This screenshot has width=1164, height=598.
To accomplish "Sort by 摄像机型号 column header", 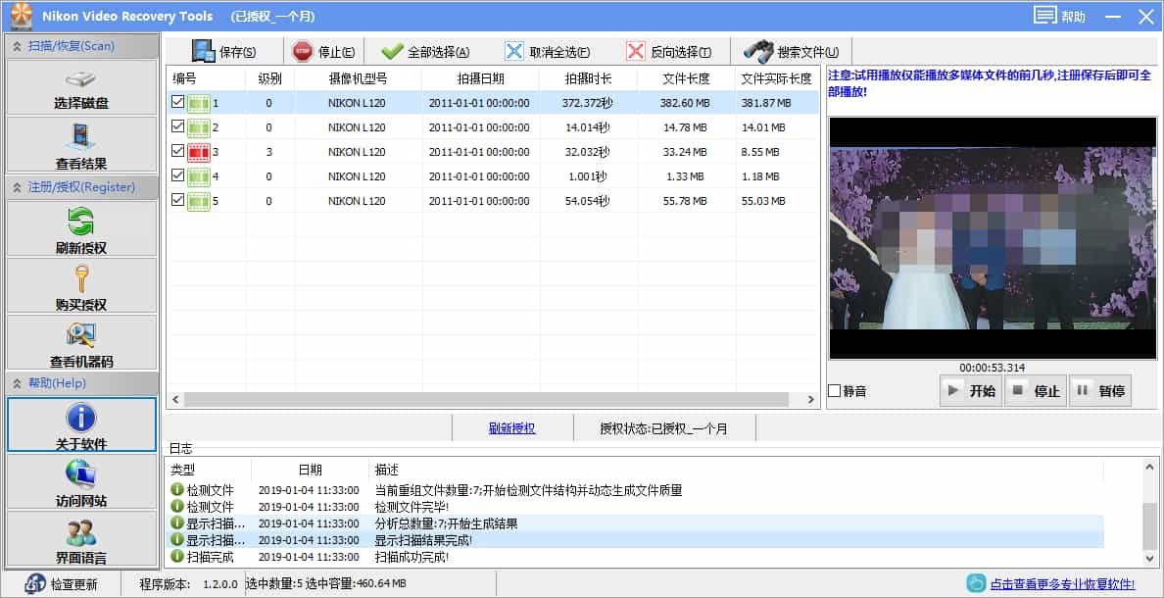I will pyautogui.click(x=358, y=78).
